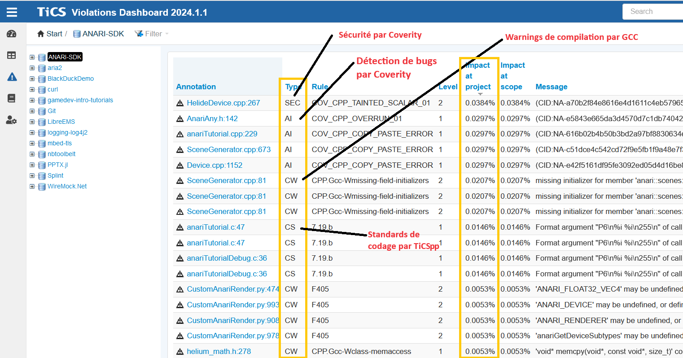
Task: Open the table view icon in sidebar
Action: pyautogui.click(x=12, y=55)
